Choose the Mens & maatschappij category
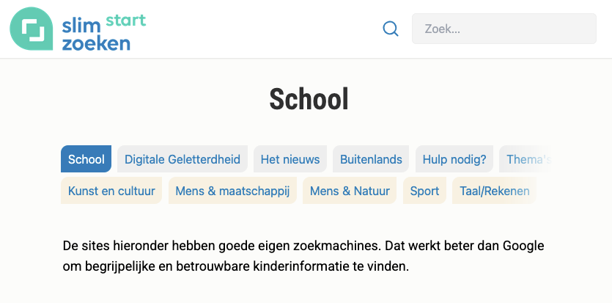This screenshot has height=303, width=612. pos(232,191)
